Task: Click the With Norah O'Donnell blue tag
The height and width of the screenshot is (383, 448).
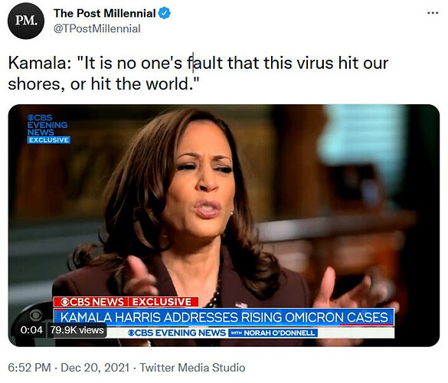Action: [x=273, y=332]
